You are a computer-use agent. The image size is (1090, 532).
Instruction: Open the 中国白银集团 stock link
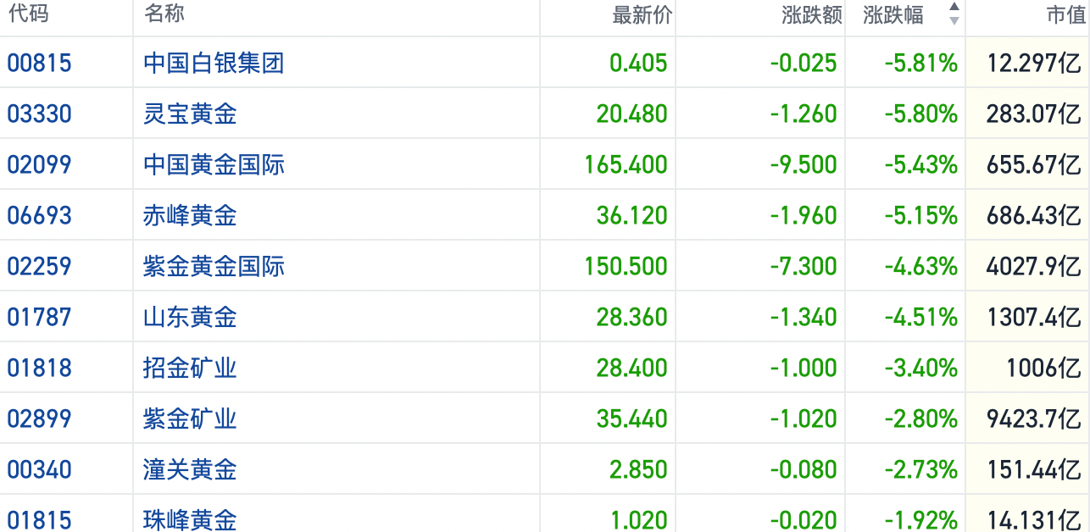[x=214, y=63]
